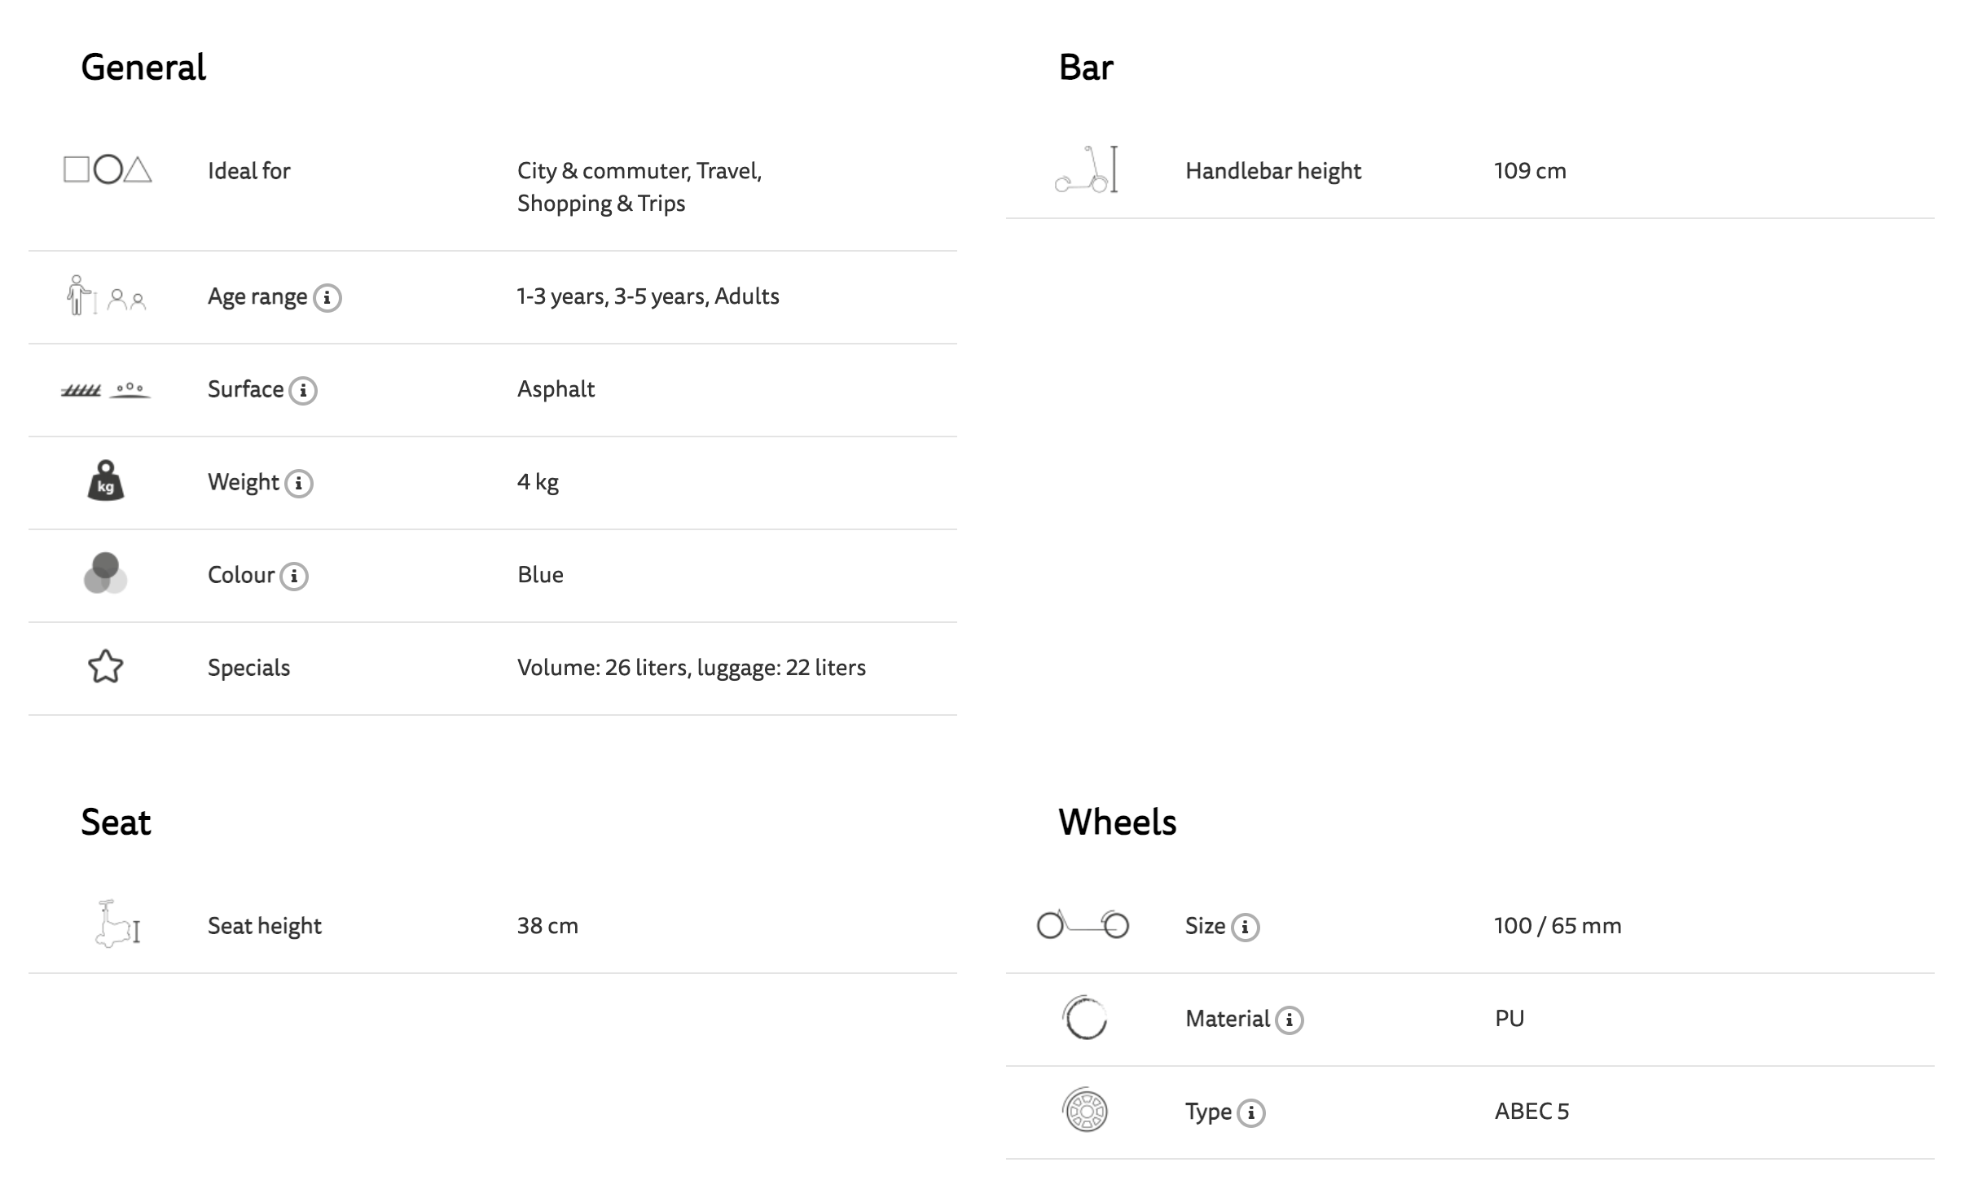Click the scooter handlebar height icon
1973x1202 pixels.
(1087, 170)
